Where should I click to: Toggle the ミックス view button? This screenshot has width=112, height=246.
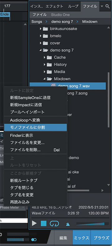[82, 238]
